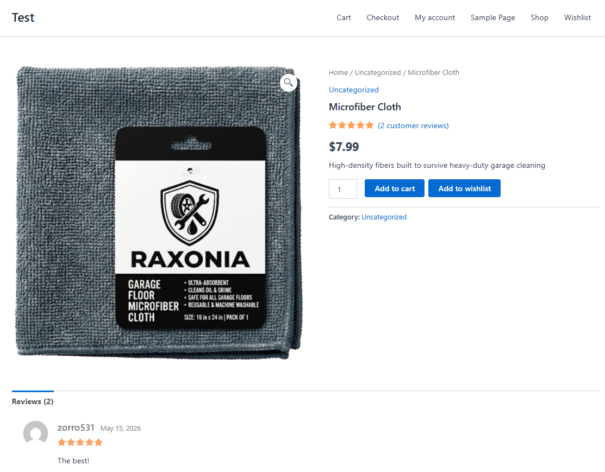Viewport: 605px width, 472px height.
Task: Click the product star rating
Action: pyautogui.click(x=351, y=125)
